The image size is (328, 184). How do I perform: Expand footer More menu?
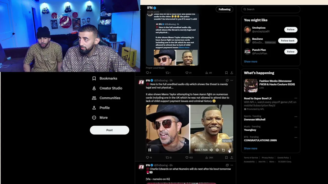[272, 162]
